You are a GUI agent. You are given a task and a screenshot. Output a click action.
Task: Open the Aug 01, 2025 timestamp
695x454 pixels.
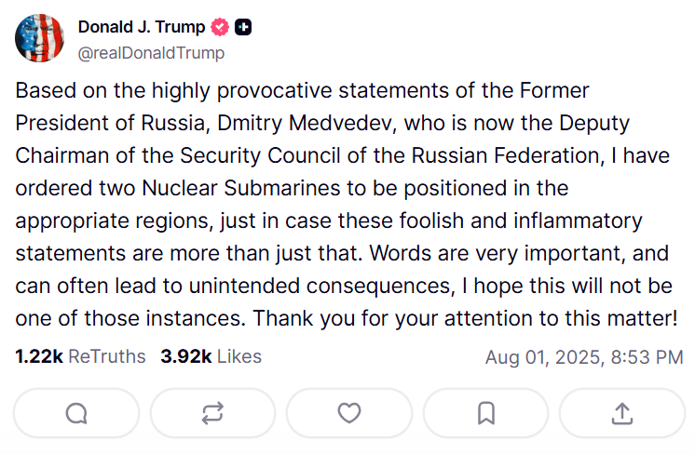click(x=584, y=357)
